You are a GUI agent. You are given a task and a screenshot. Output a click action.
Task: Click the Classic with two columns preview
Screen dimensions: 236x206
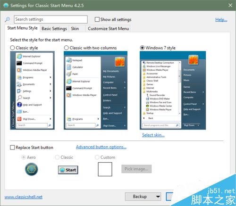point(95,91)
